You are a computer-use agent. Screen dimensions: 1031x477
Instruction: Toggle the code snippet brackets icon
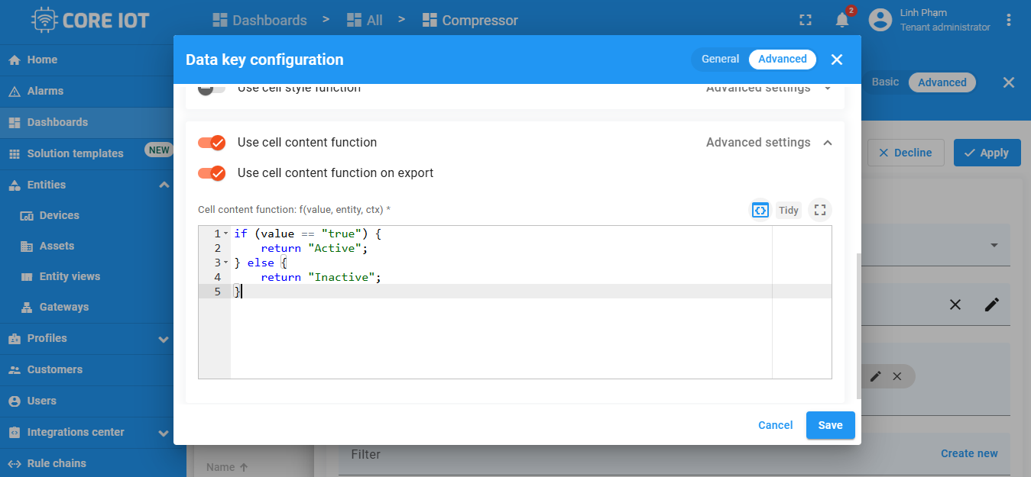[x=760, y=210]
